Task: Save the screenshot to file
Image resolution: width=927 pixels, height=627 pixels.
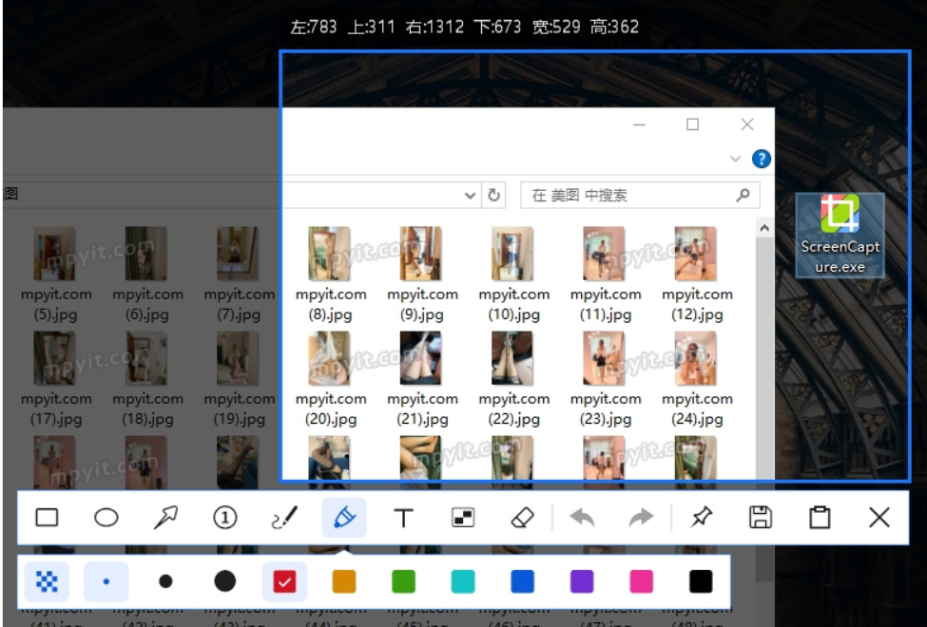Action: tap(761, 518)
